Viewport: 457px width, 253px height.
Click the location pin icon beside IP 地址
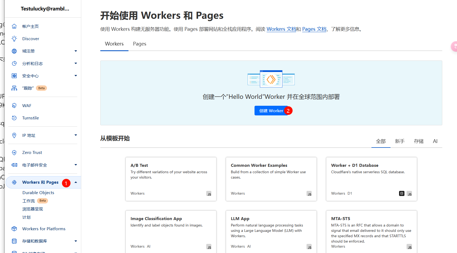(x=14, y=135)
